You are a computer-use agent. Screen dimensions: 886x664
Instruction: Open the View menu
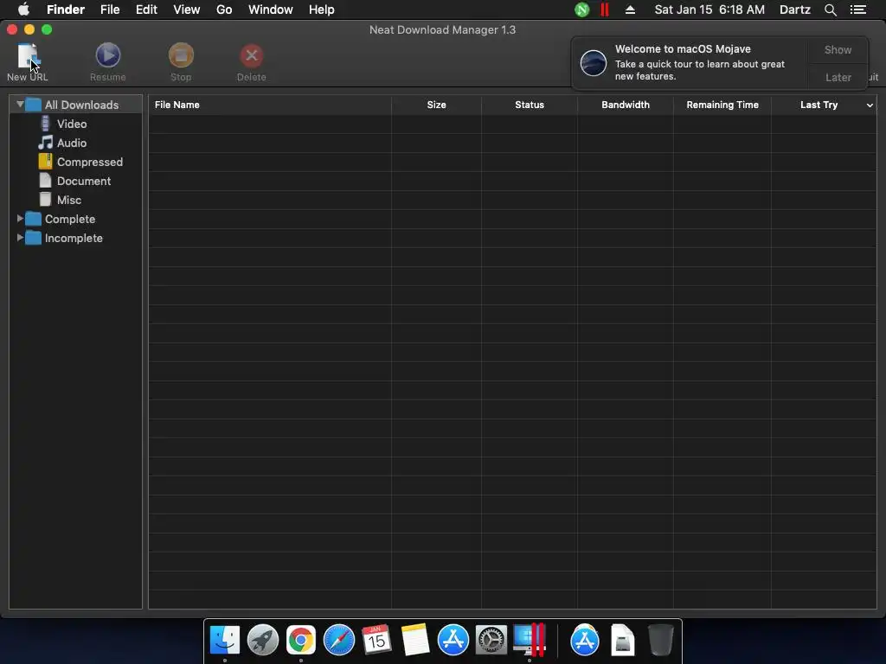[187, 10]
